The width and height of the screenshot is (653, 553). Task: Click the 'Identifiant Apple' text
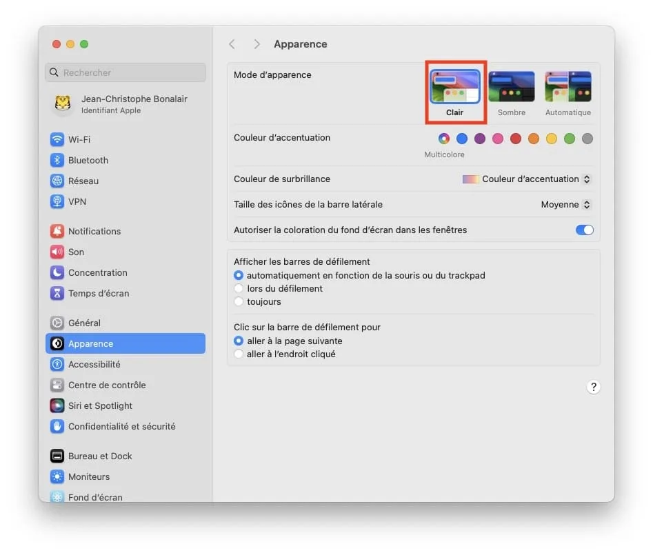[x=111, y=111]
